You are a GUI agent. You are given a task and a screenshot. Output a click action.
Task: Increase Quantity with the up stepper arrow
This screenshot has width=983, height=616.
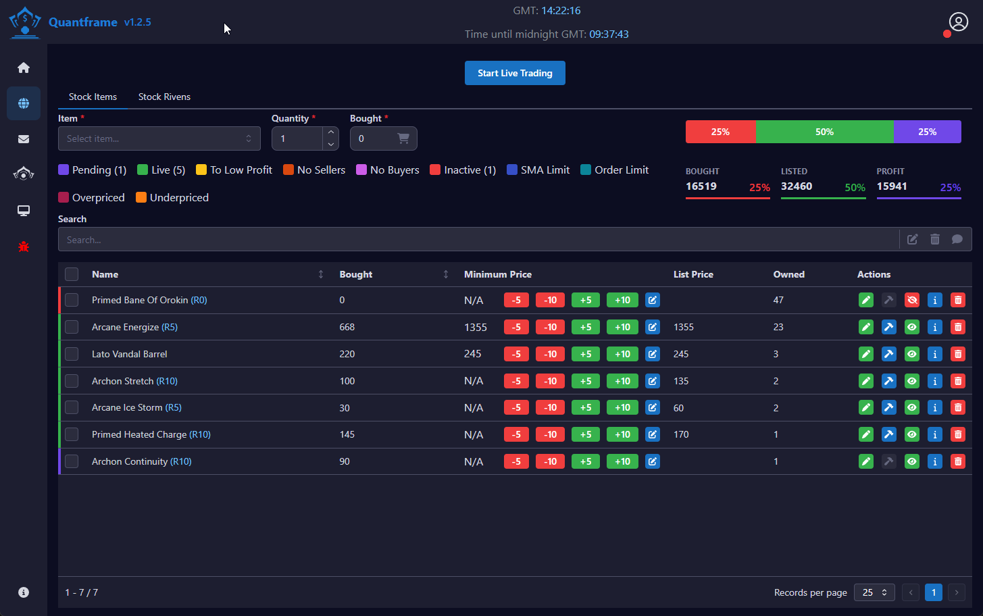point(331,132)
